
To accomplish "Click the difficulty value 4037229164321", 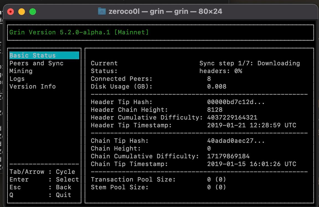I will coord(232,117).
